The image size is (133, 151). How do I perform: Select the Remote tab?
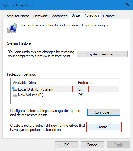coord(109,16)
